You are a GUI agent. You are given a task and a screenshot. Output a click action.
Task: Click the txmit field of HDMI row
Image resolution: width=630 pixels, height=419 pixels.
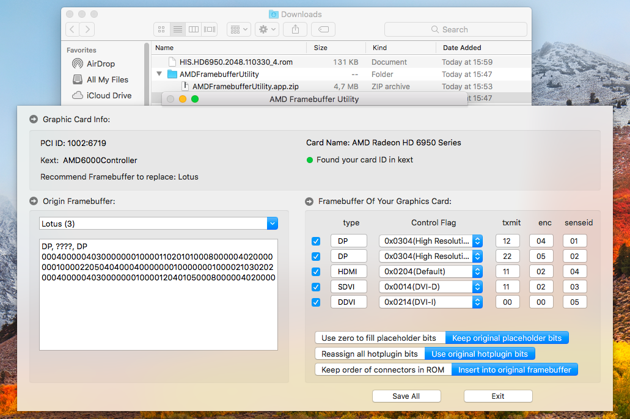[x=508, y=272]
